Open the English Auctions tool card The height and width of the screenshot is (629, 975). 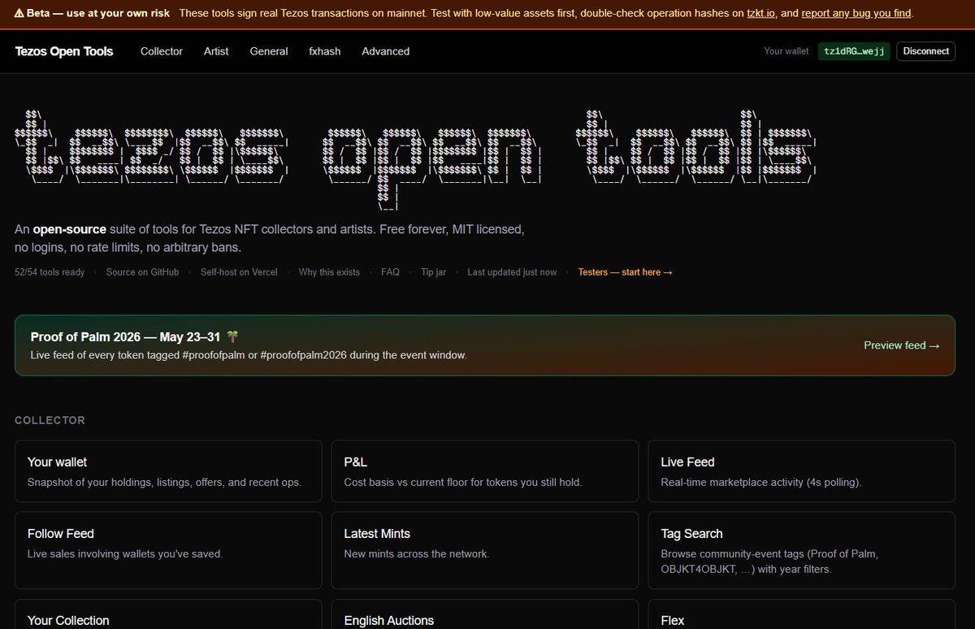[x=485, y=614]
